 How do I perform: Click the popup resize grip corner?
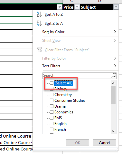[x=117, y=149]
